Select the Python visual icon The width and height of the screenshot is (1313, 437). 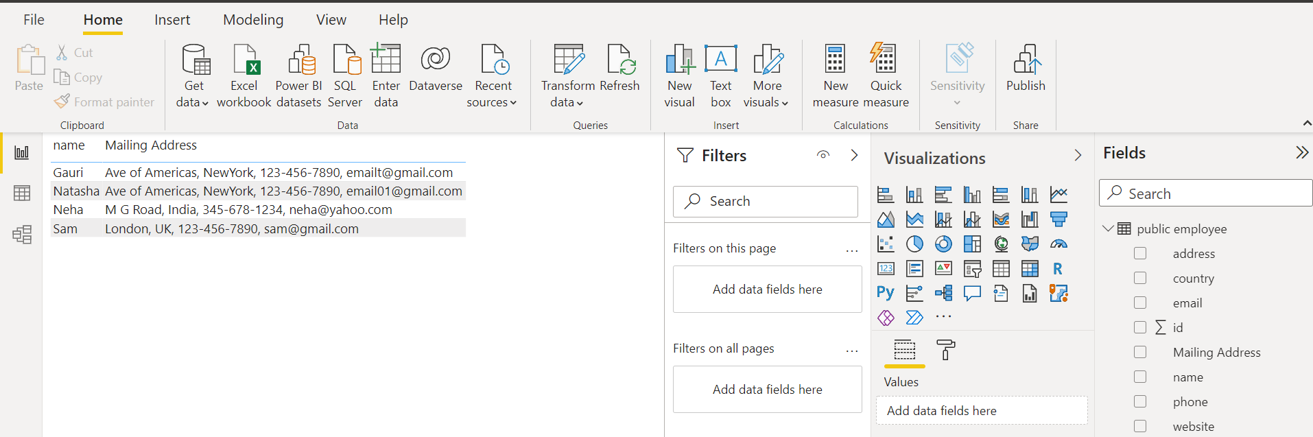click(x=885, y=293)
